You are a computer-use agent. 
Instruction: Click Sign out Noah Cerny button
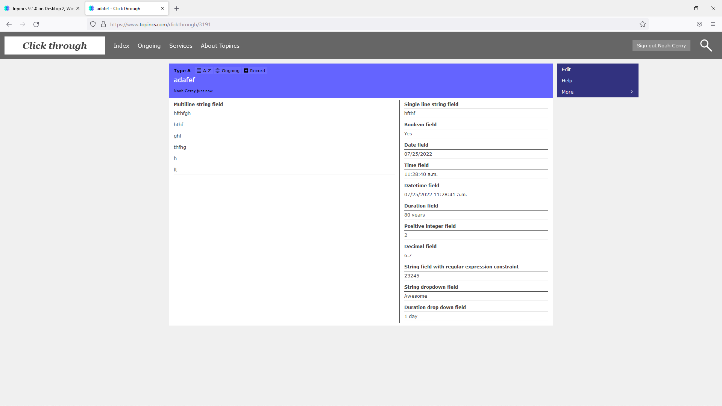click(661, 46)
